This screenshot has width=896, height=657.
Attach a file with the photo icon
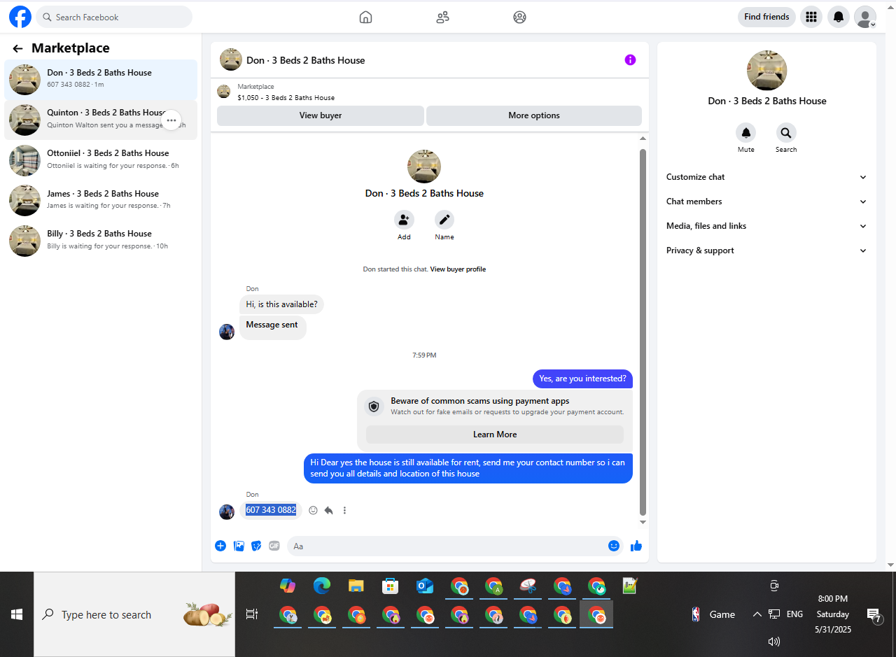[x=239, y=546]
